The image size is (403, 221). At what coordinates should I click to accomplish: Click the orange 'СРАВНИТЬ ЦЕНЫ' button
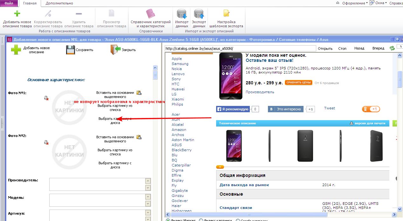tap(298, 83)
